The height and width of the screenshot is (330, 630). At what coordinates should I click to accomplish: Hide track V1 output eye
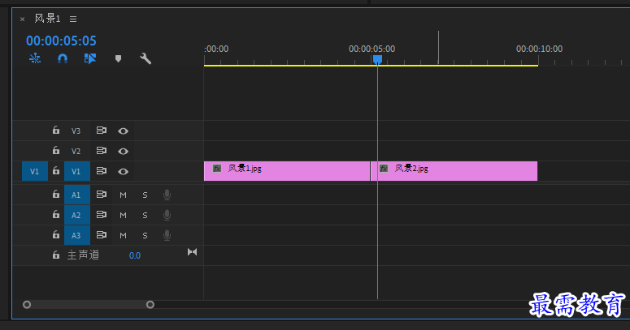tap(124, 172)
